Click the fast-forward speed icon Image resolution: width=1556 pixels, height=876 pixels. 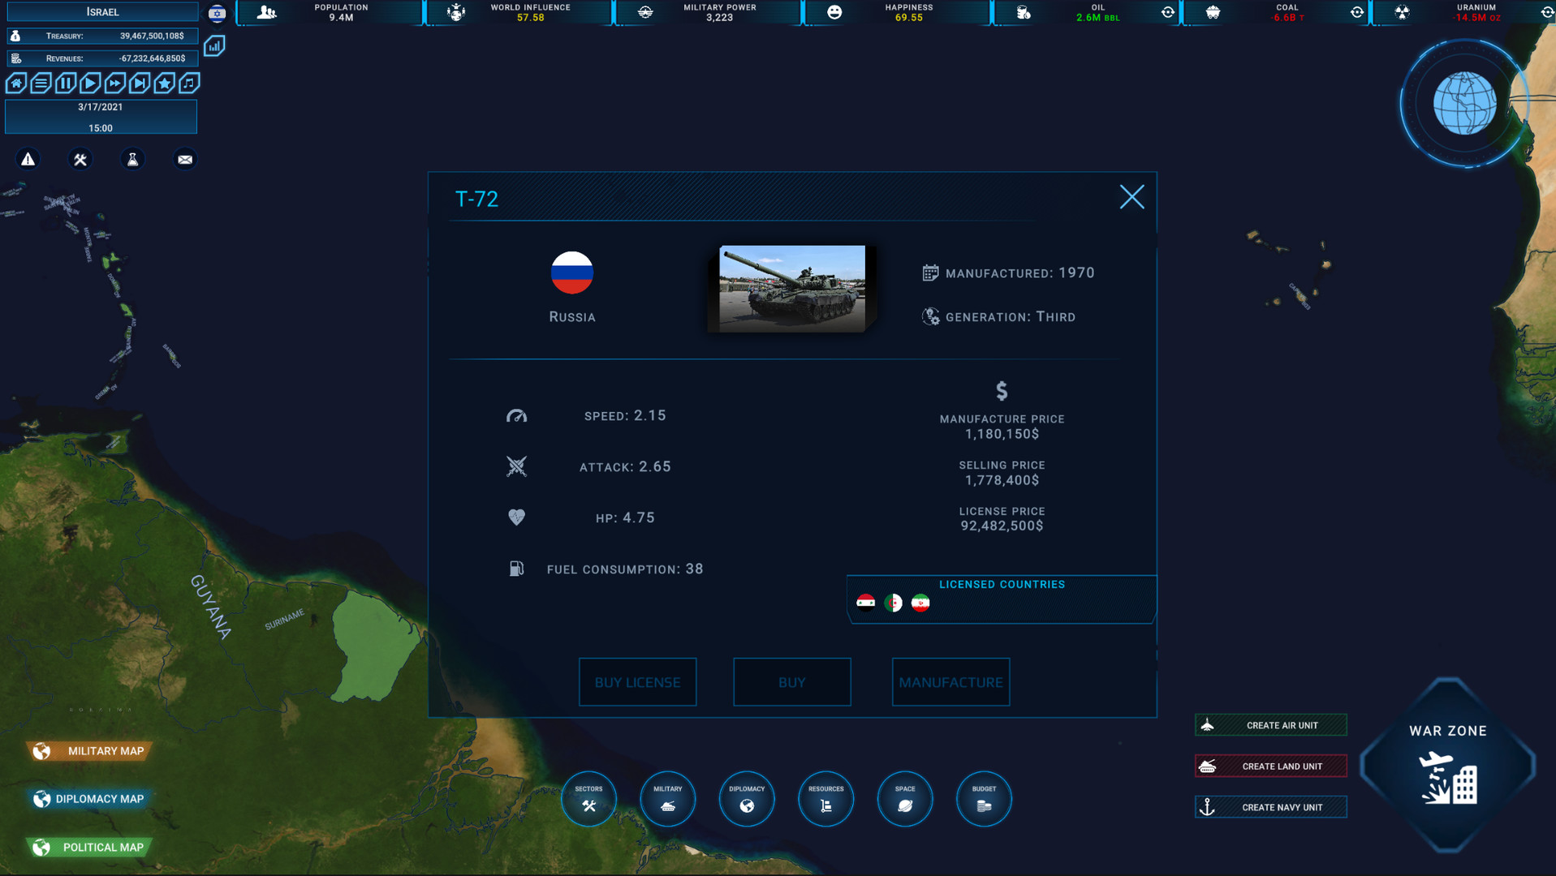pyautogui.click(x=115, y=83)
